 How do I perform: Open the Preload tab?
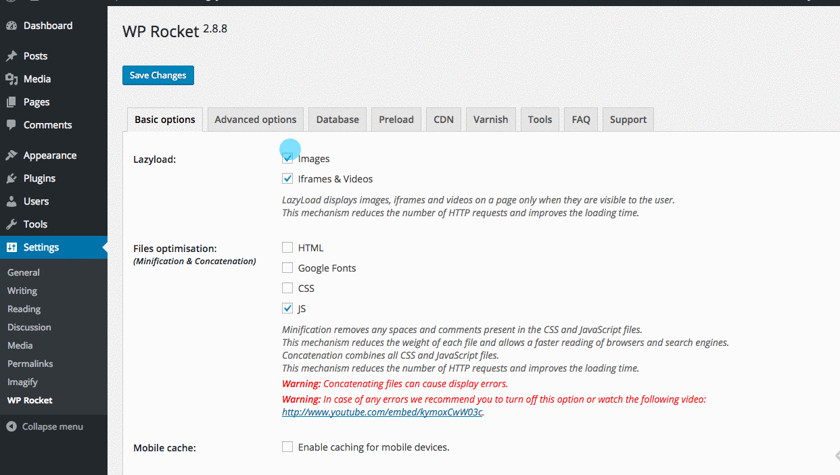tap(396, 120)
